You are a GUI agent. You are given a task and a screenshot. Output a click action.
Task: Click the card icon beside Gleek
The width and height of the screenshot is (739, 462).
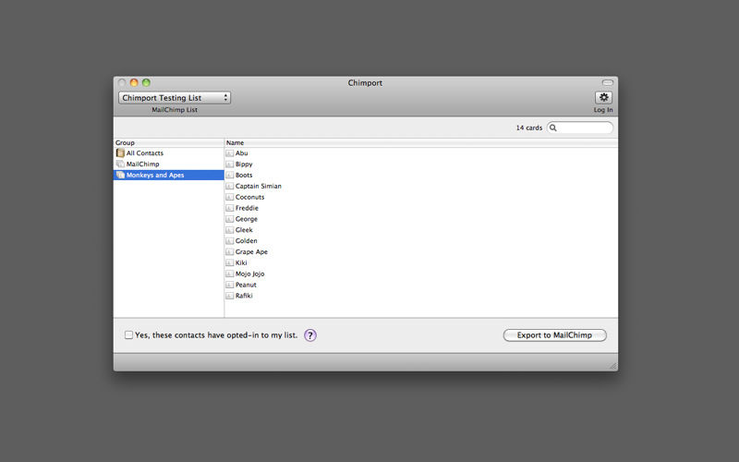[x=229, y=230]
